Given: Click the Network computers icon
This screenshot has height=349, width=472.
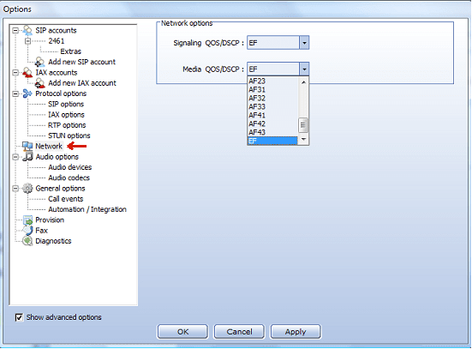Looking at the screenshot, I should click(x=27, y=146).
